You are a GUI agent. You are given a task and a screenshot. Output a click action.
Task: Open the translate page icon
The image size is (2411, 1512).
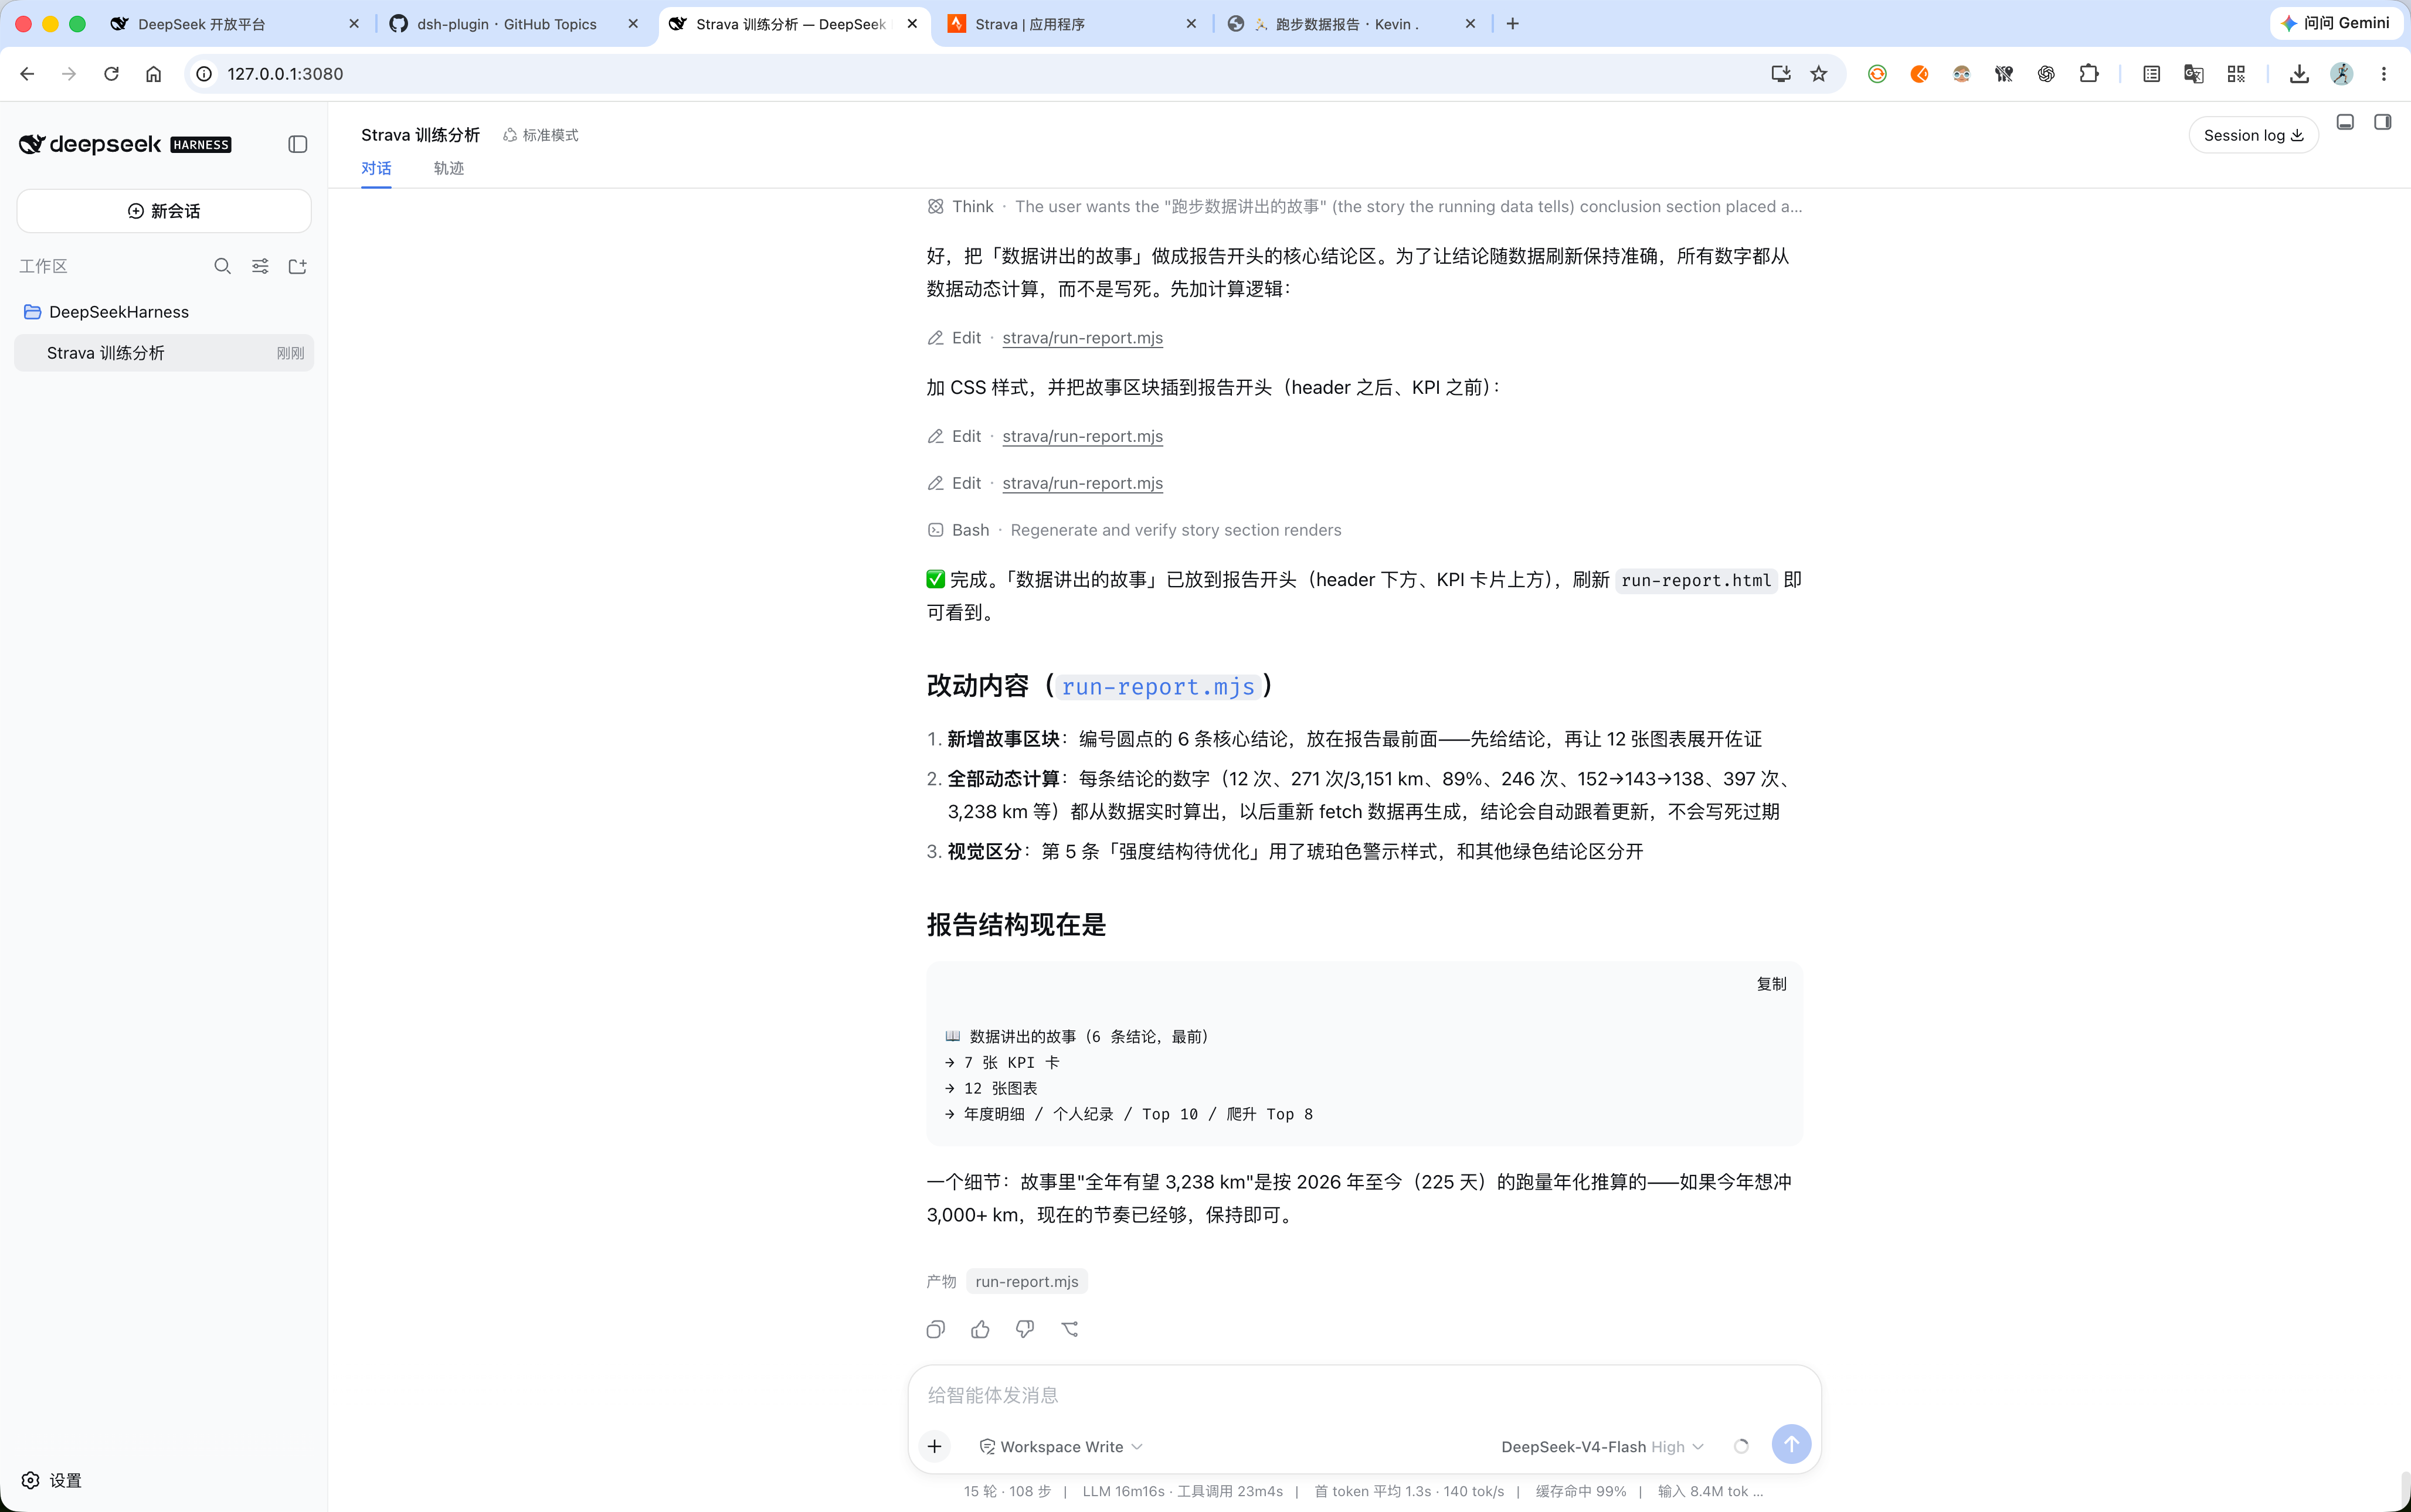[x=2193, y=74]
